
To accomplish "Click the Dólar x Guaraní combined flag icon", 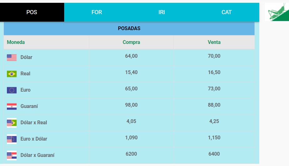I will [12, 155].
